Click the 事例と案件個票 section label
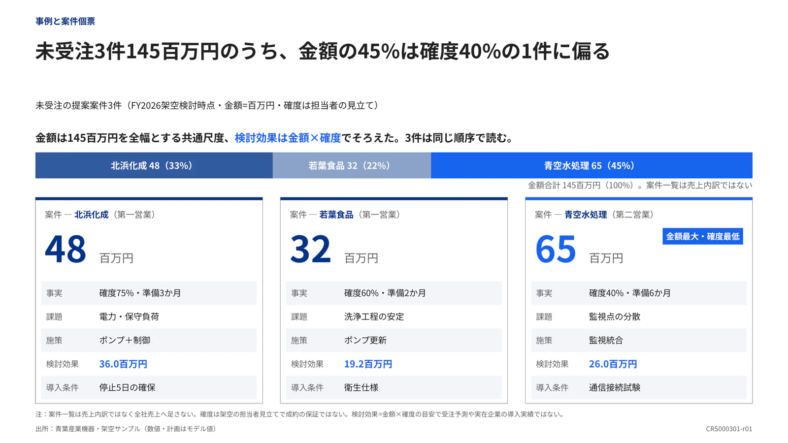 click(65, 21)
